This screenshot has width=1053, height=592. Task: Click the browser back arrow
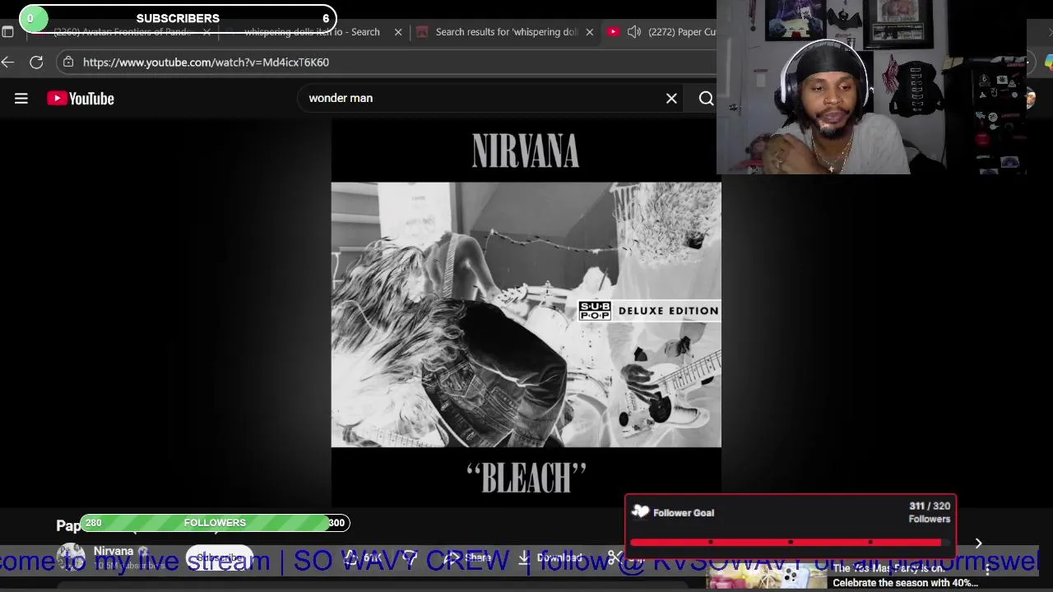point(7,62)
